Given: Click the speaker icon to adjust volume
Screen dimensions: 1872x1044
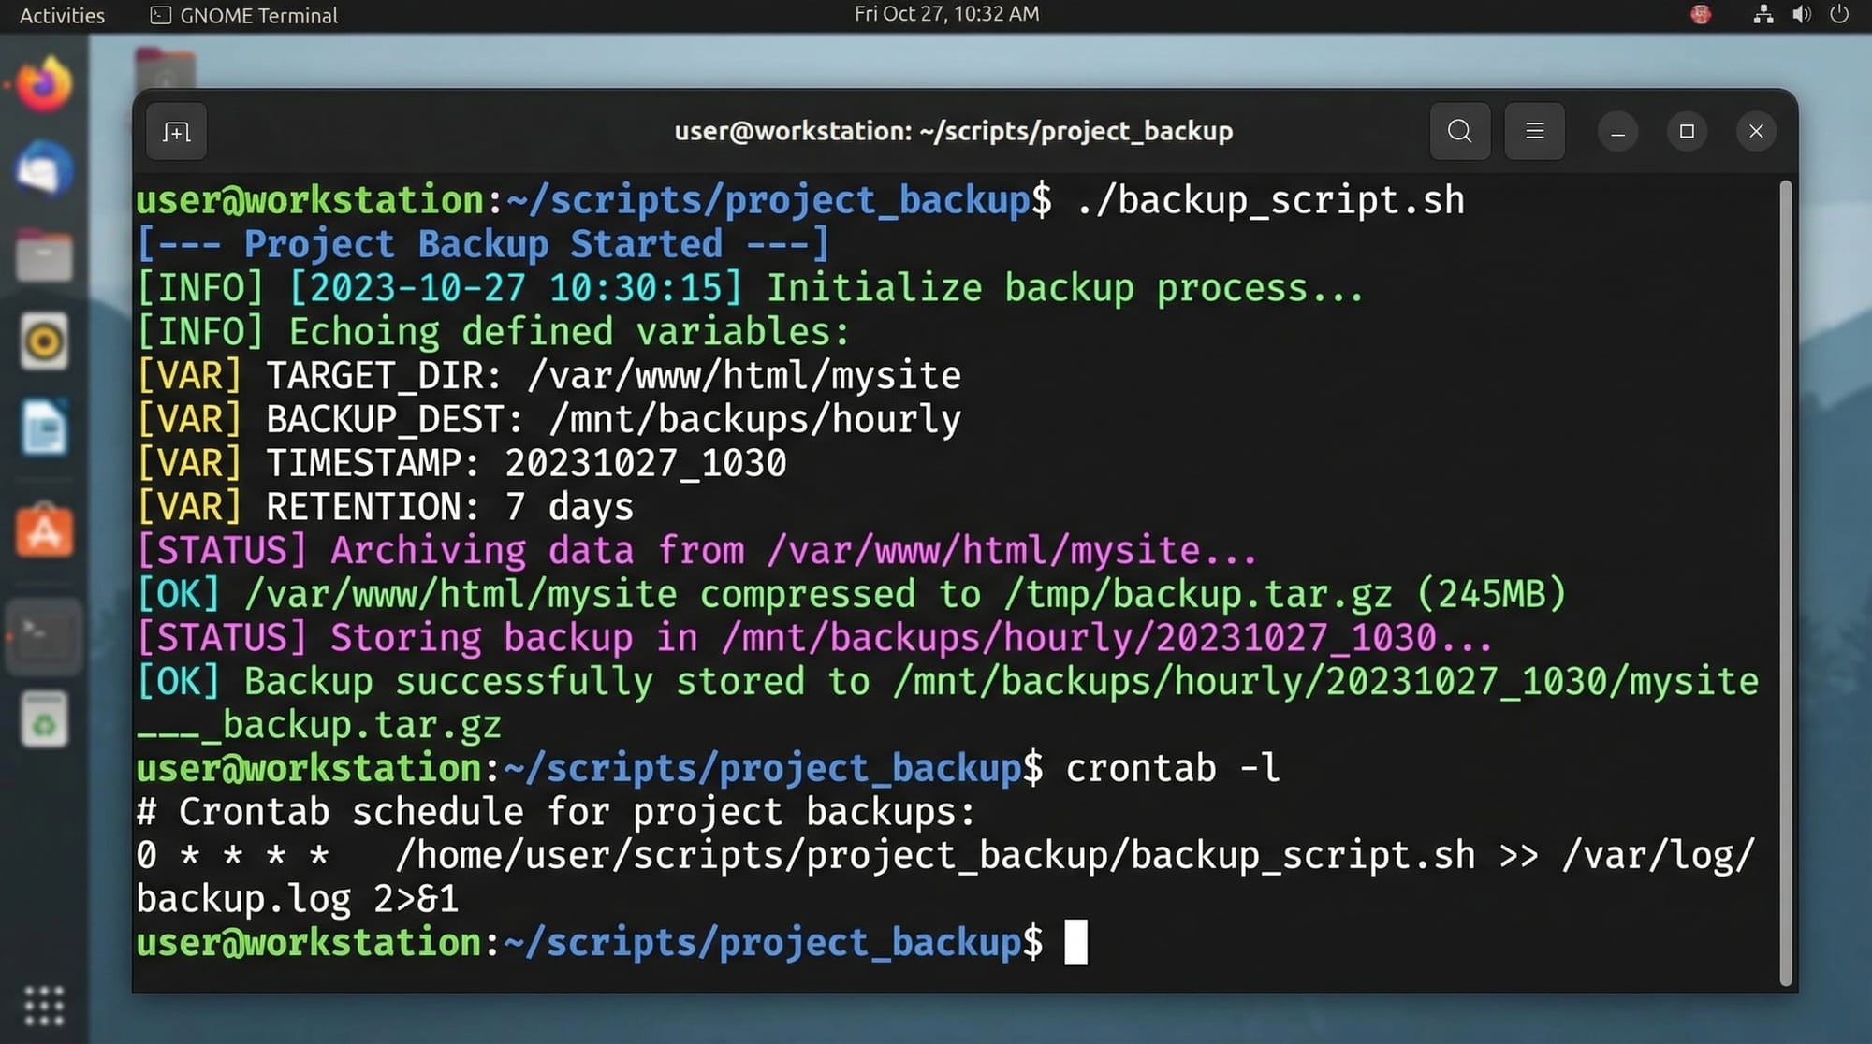Looking at the screenshot, I should 1800,14.
